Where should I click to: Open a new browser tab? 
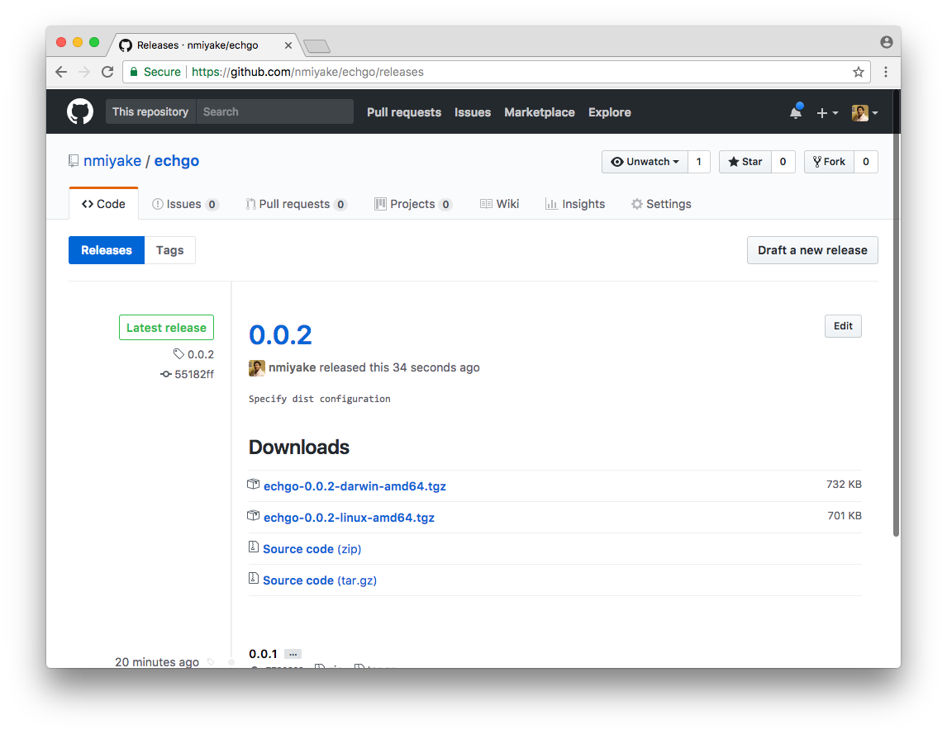(316, 46)
